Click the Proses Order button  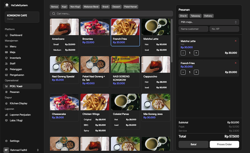point(224,144)
